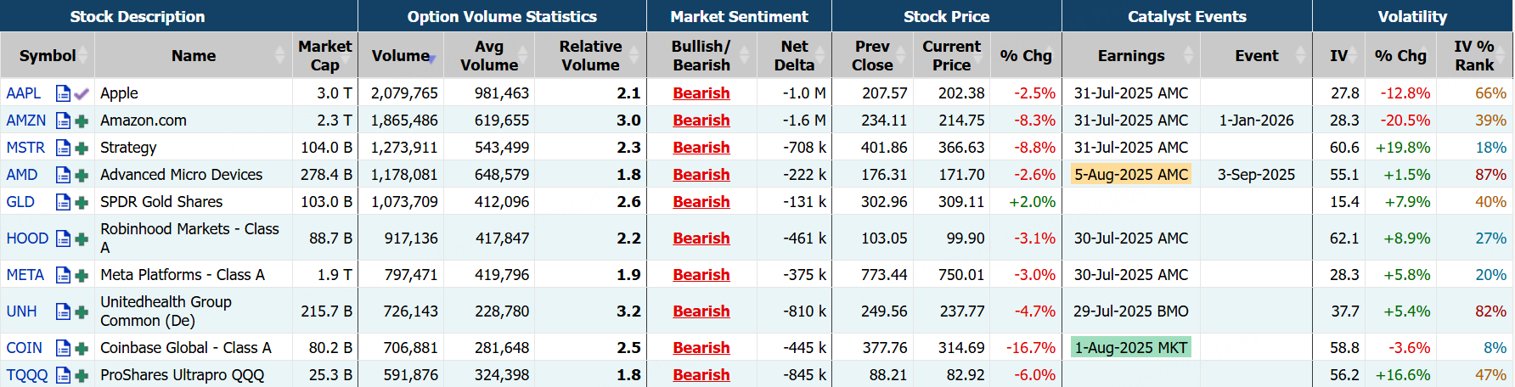Open the document icon next to HOOD
Image resolution: width=1515 pixels, height=387 pixels.
pos(63,238)
